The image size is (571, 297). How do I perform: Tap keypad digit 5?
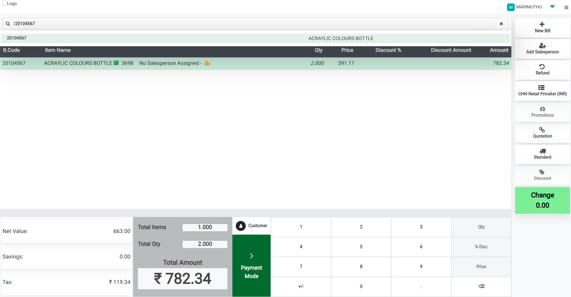(x=361, y=247)
